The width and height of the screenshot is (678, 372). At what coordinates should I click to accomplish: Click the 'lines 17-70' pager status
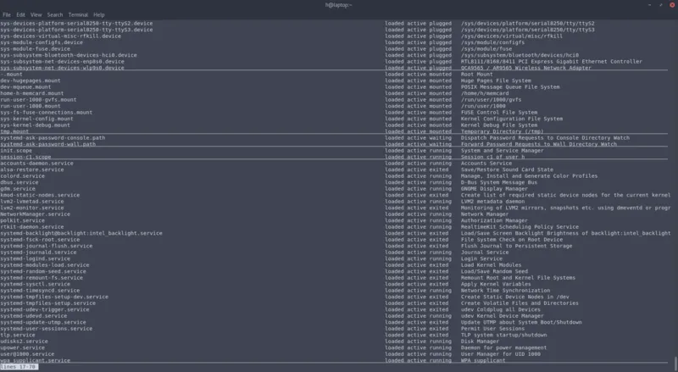19,367
